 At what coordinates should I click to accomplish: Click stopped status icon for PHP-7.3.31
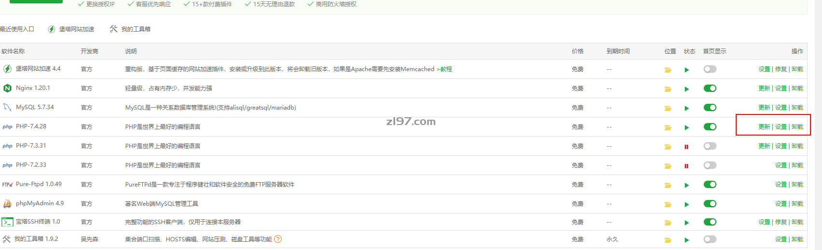click(686, 147)
